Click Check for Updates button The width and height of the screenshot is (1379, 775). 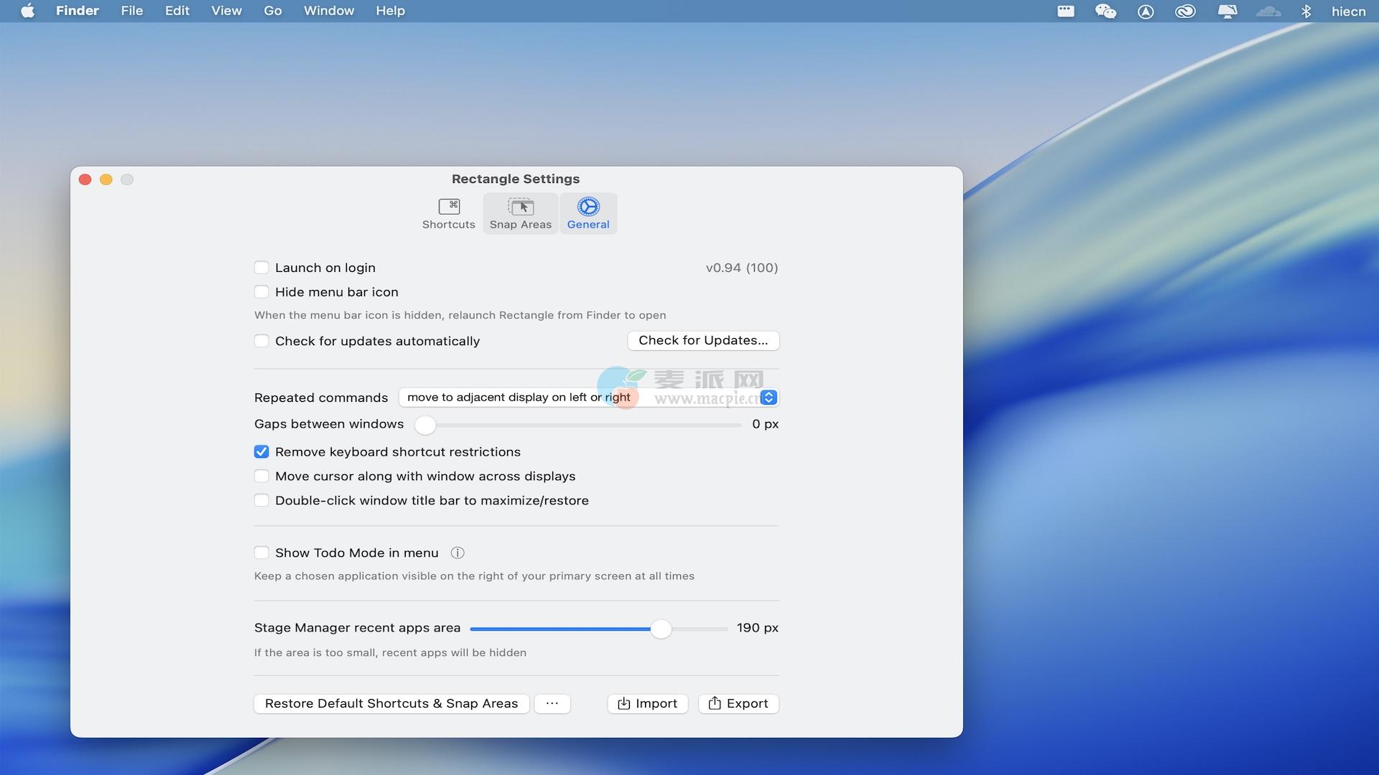pos(703,341)
